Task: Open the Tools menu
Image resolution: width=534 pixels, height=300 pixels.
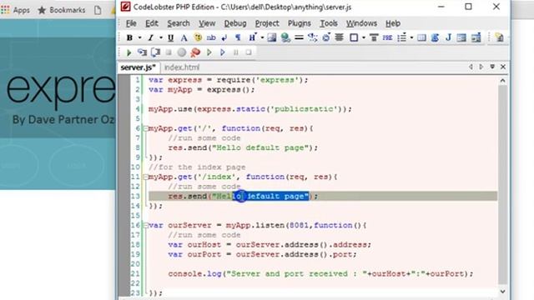Action: click(x=329, y=23)
